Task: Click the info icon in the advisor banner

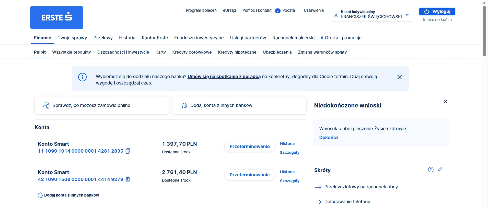Action: [82, 77]
